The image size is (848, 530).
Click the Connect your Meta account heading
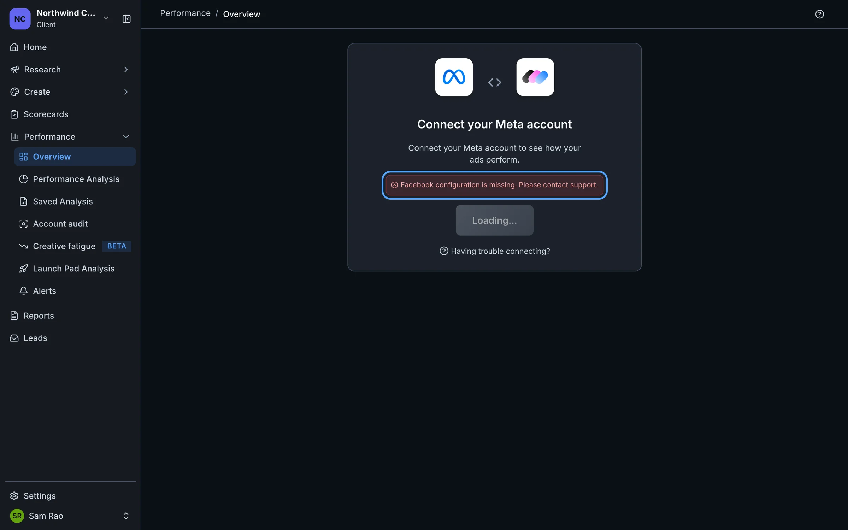[x=494, y=124]
